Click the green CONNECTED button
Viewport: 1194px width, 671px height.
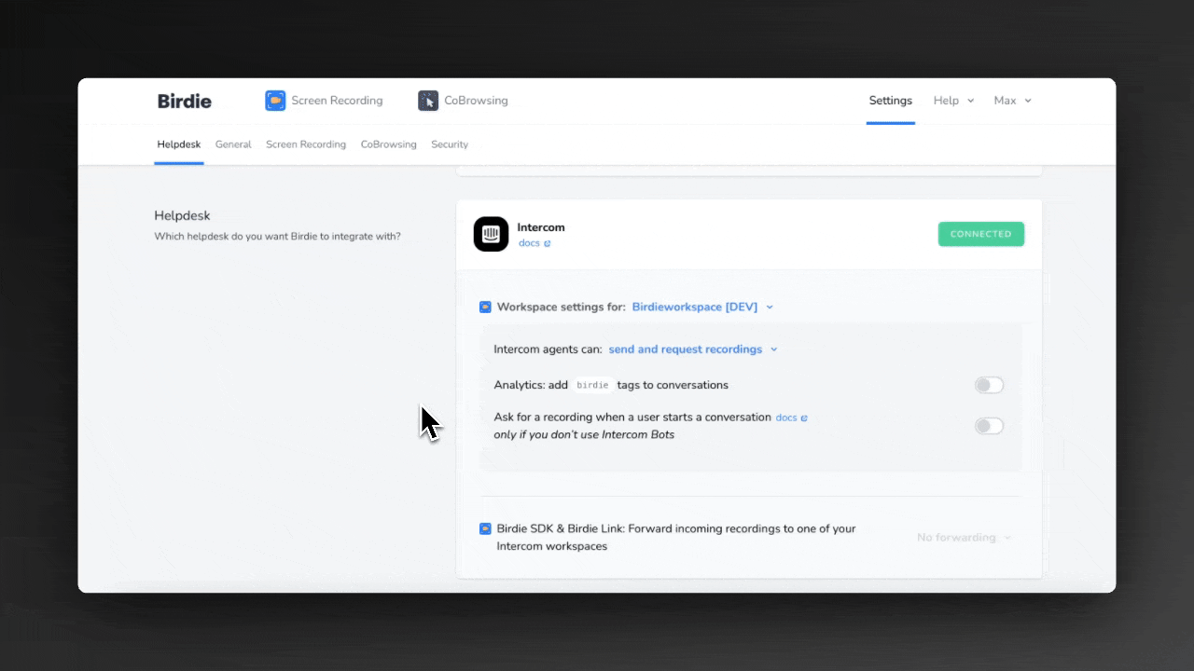coord(980,234)
